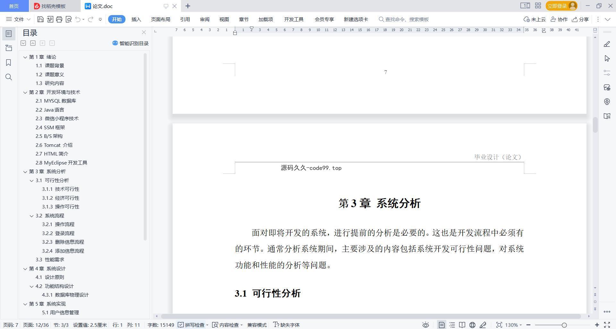Image resolution: width=616 pixels, height=329 pixels.
Task: Click the output as PDF icon
Action: tap(50, 19)
